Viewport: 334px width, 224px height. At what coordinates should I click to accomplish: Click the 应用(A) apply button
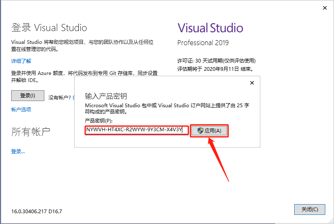[x=209, y=131]
